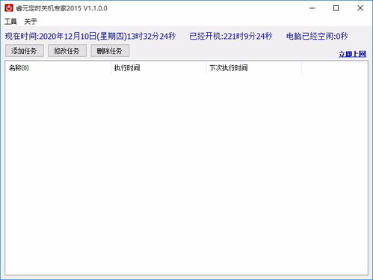Viewport: 373px width, 280px height.
Task: Click the 电脑已经空闲 idle time text
Action: click(317, 37)
